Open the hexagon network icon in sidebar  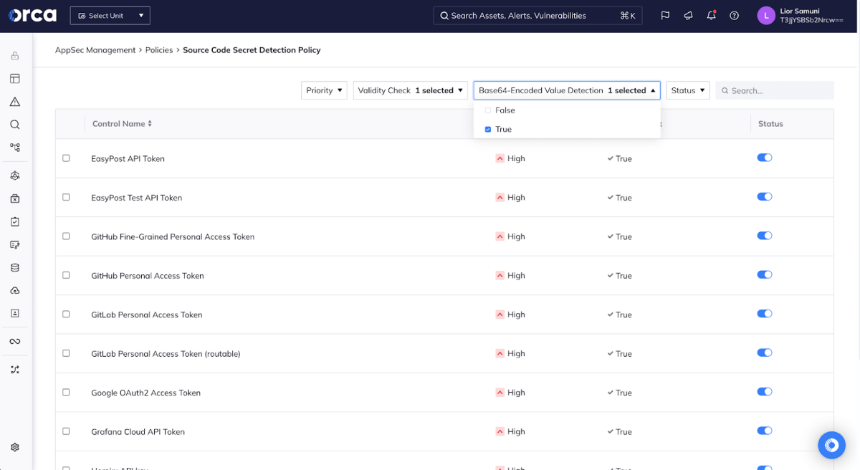(x=15, y=176)
